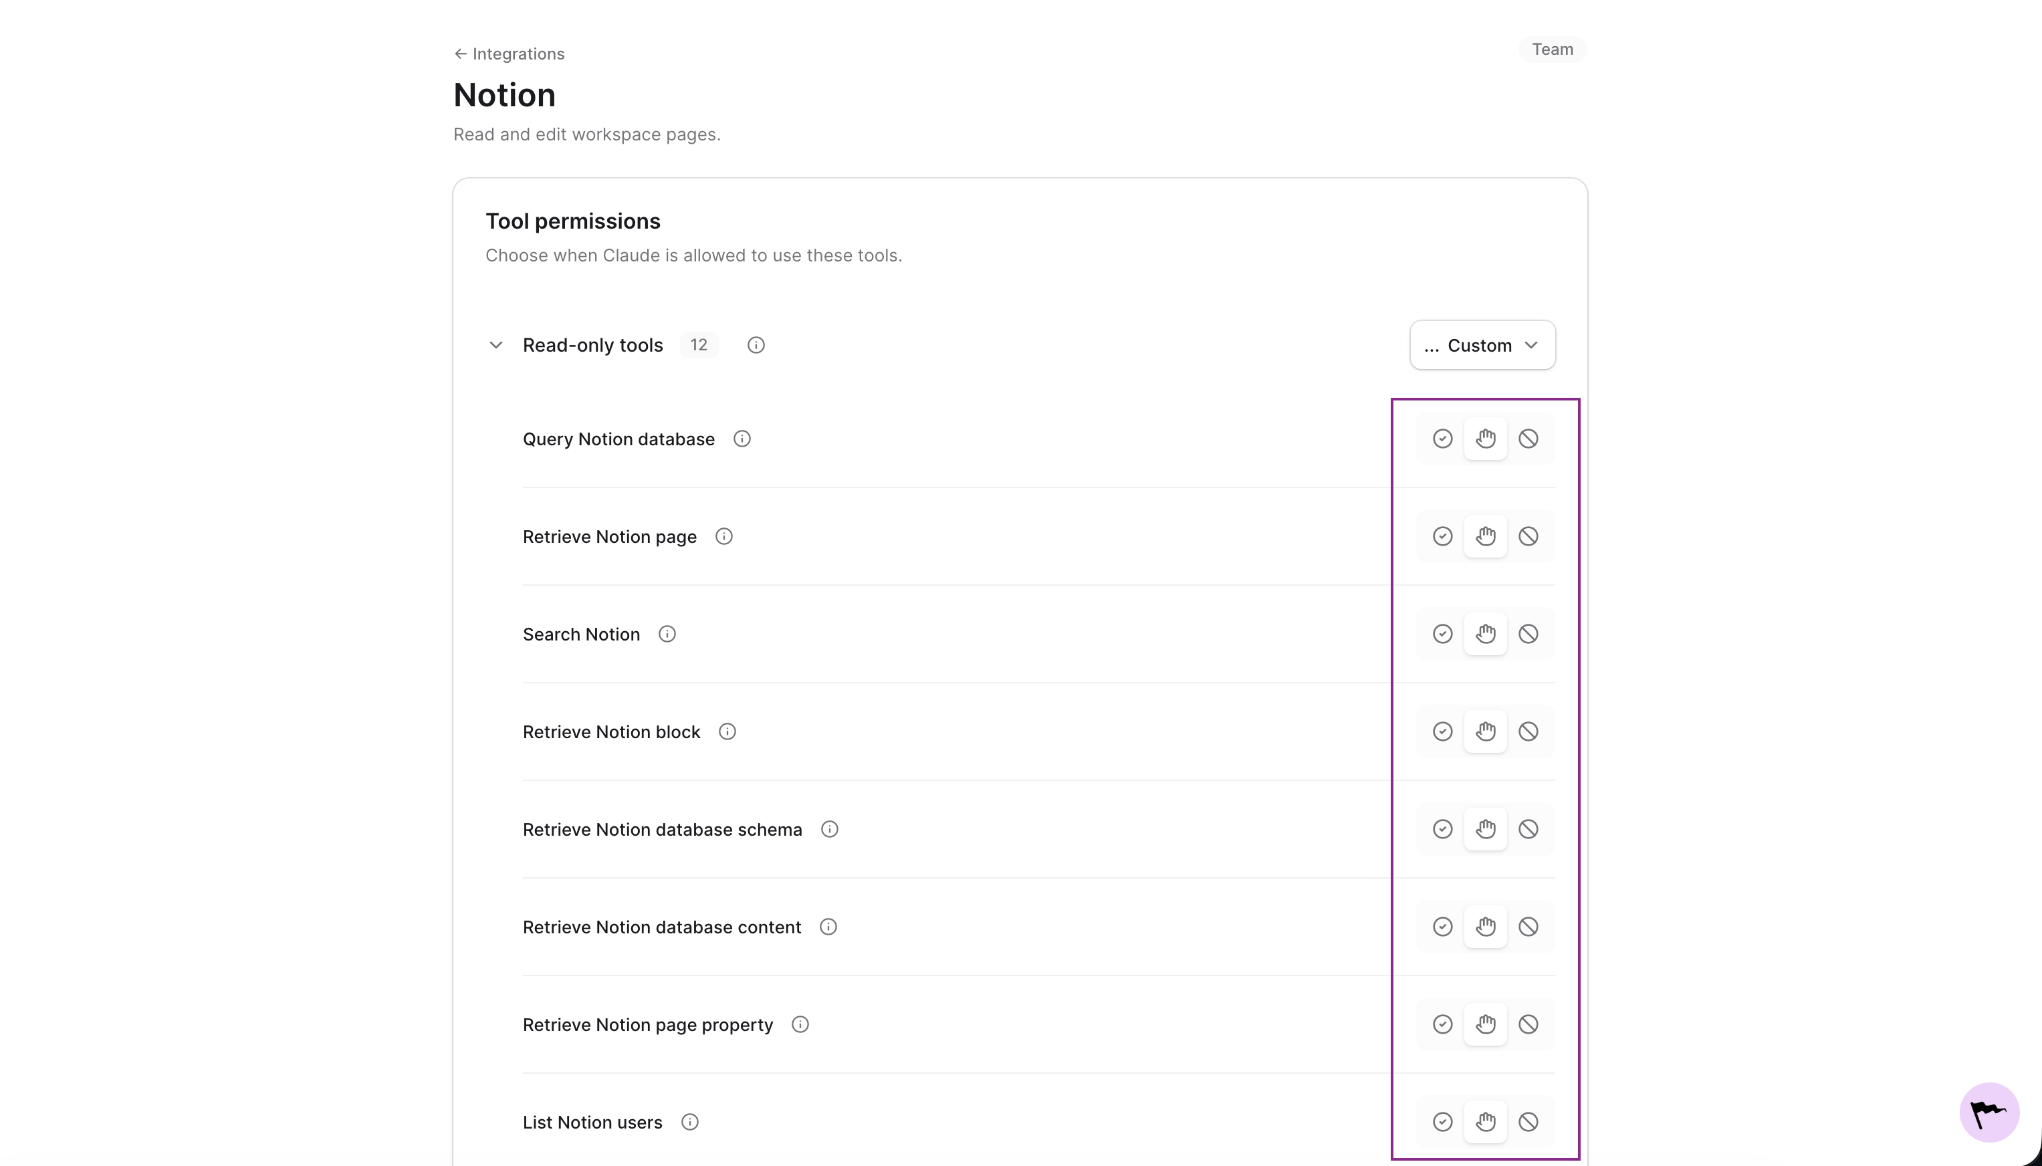Require approval for List Notion users
Screen dimensions: 2042x1166
click(x=1486, y=1123)
